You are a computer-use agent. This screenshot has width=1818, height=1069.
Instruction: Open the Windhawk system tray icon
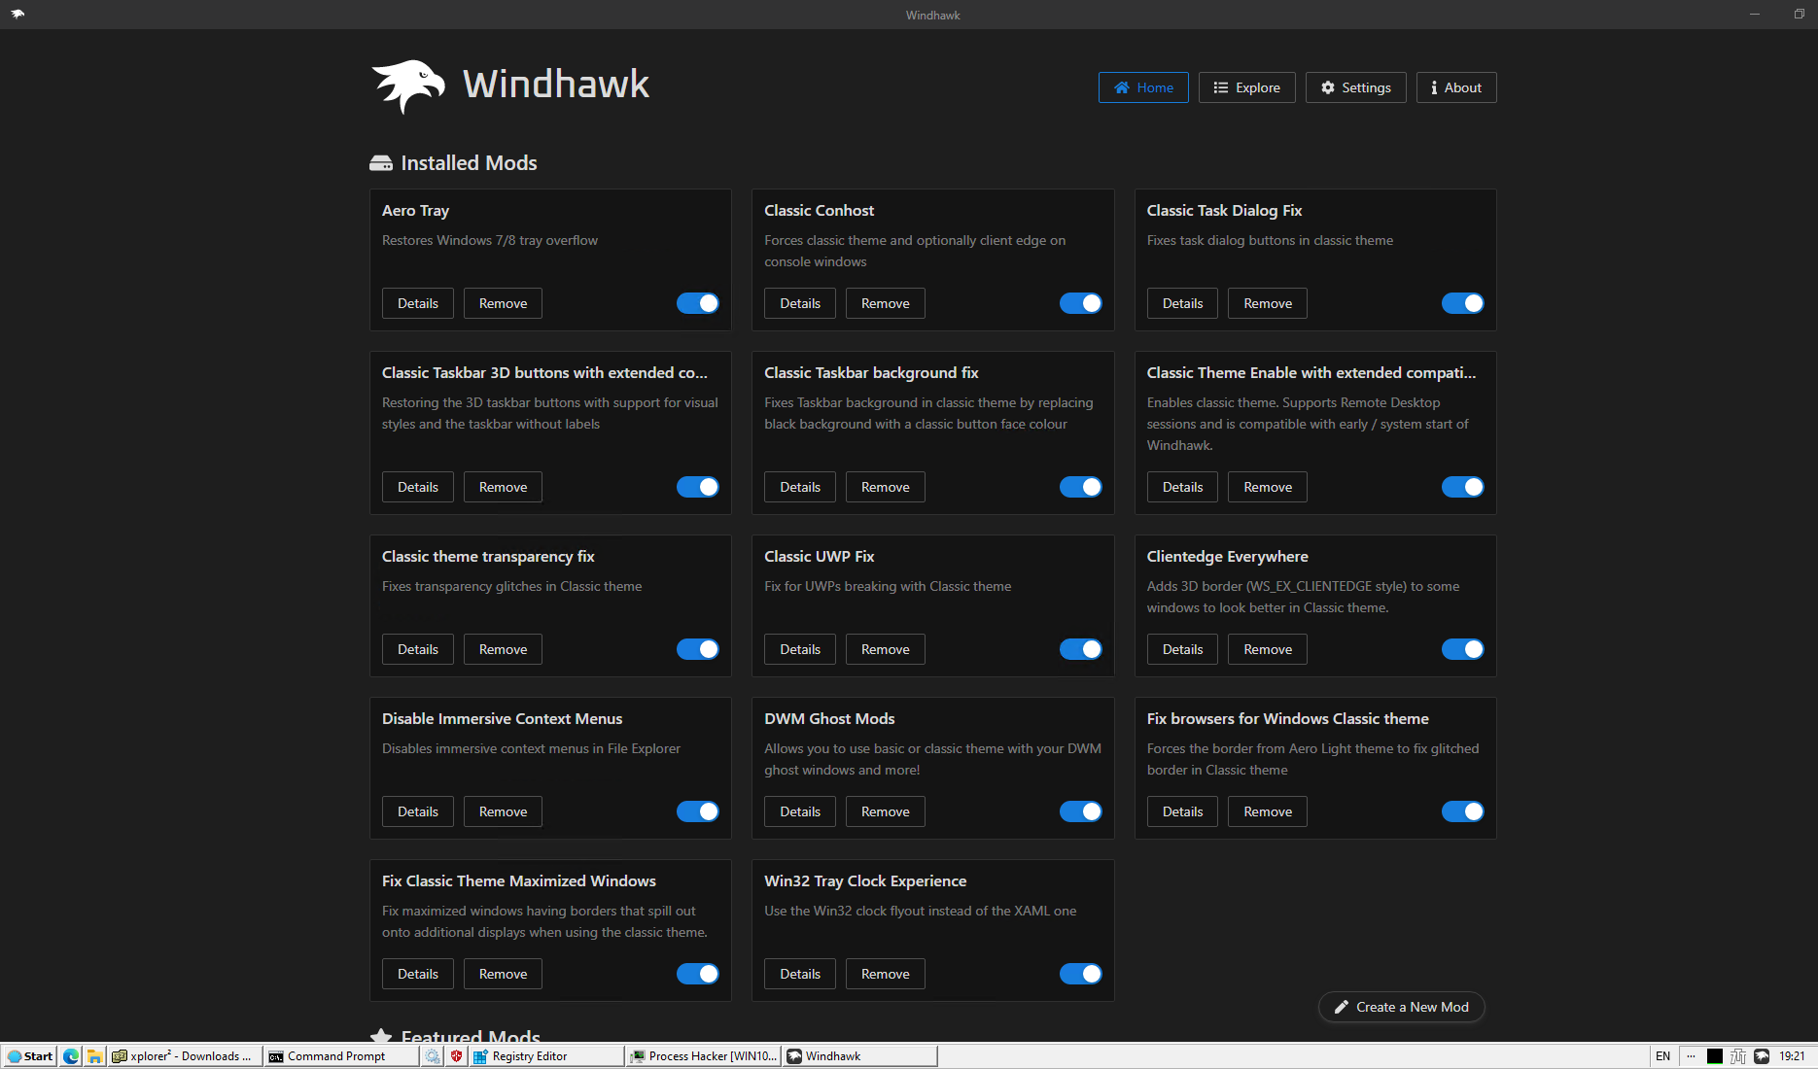pyautogui.click(x=1763, y=1055)
